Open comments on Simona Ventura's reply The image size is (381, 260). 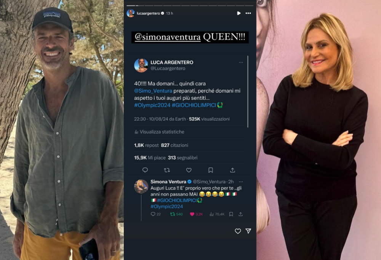pos(153,214)
